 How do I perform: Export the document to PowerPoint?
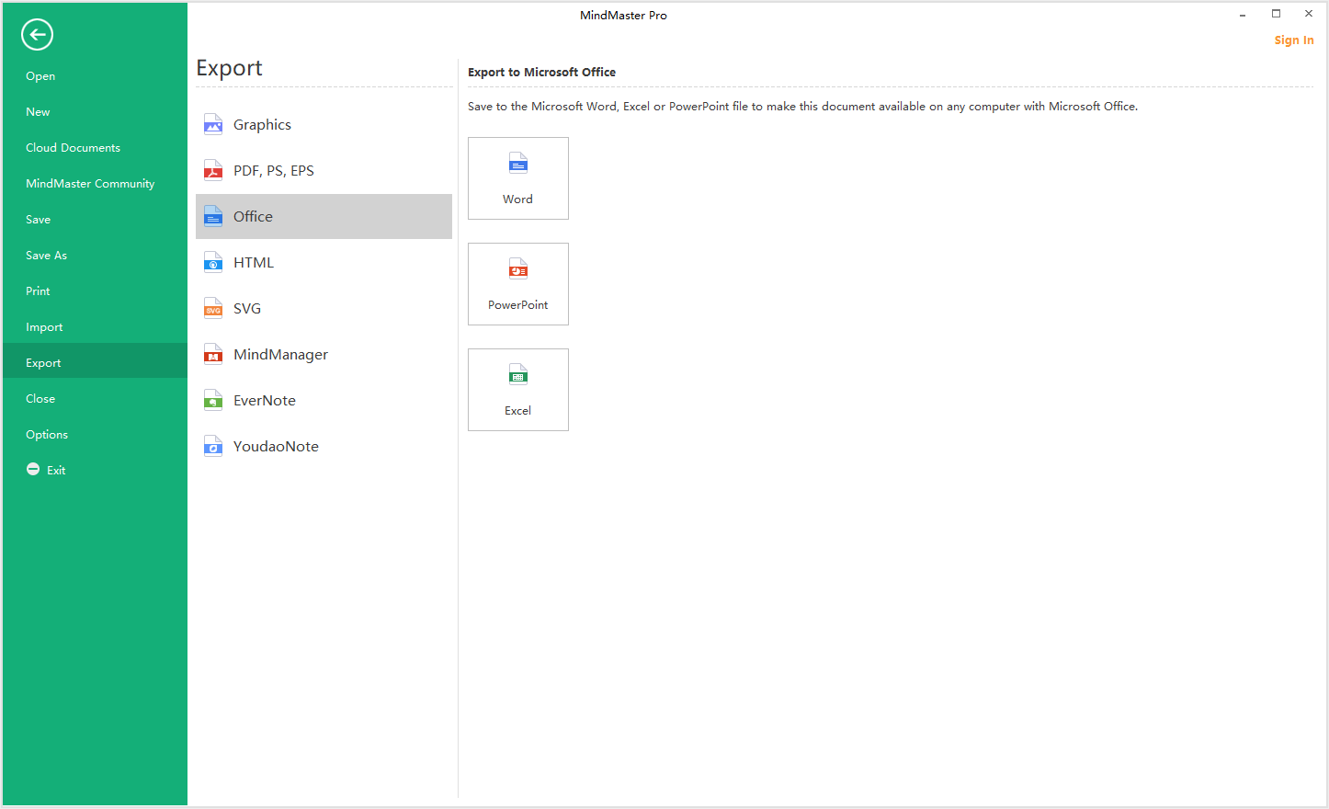point(517,284)
